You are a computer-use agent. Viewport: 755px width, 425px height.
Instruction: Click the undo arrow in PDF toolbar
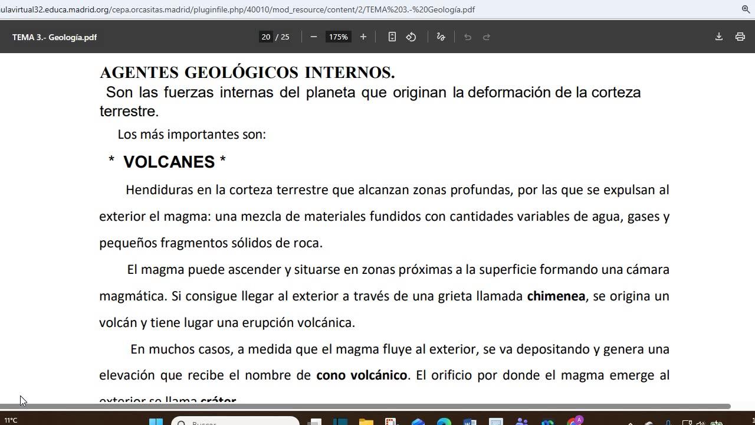click(x=468, y=37)
